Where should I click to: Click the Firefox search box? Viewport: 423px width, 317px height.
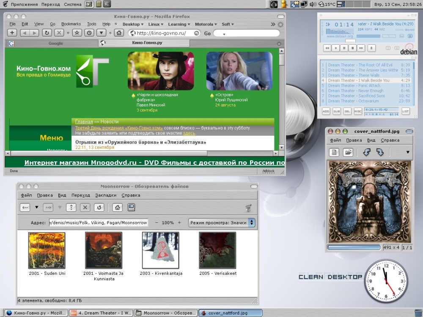[x=247, y=33]
